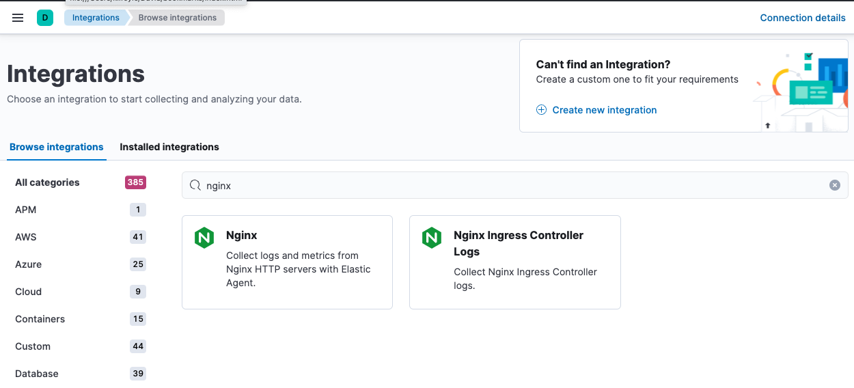Open Connection details link

click(803, 18)
